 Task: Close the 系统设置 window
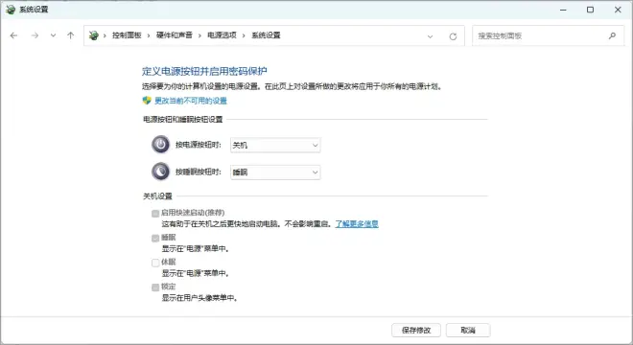coord(618,10)
